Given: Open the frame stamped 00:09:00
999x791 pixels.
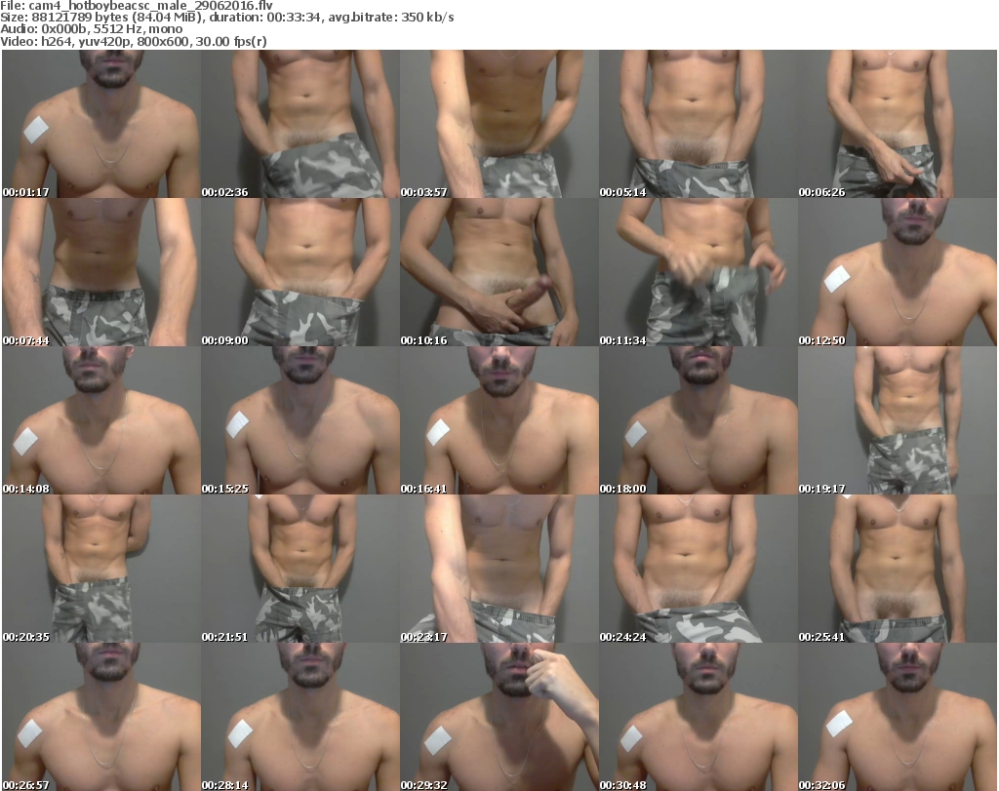Looking at the screenshot, I should (x=300, y=272).
